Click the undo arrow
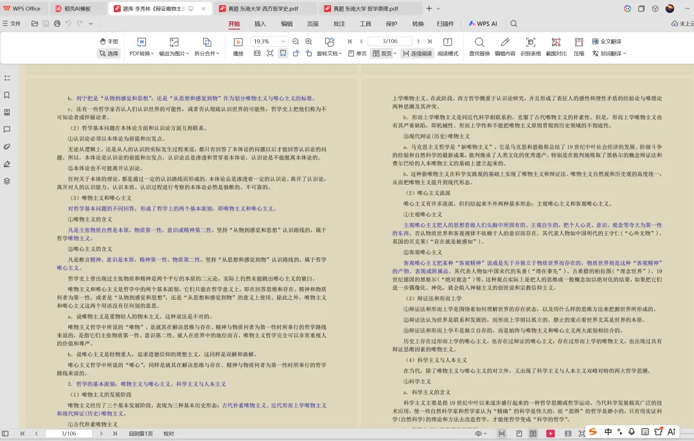The height and width of the screenshot is (441, 694). [68, 24]
